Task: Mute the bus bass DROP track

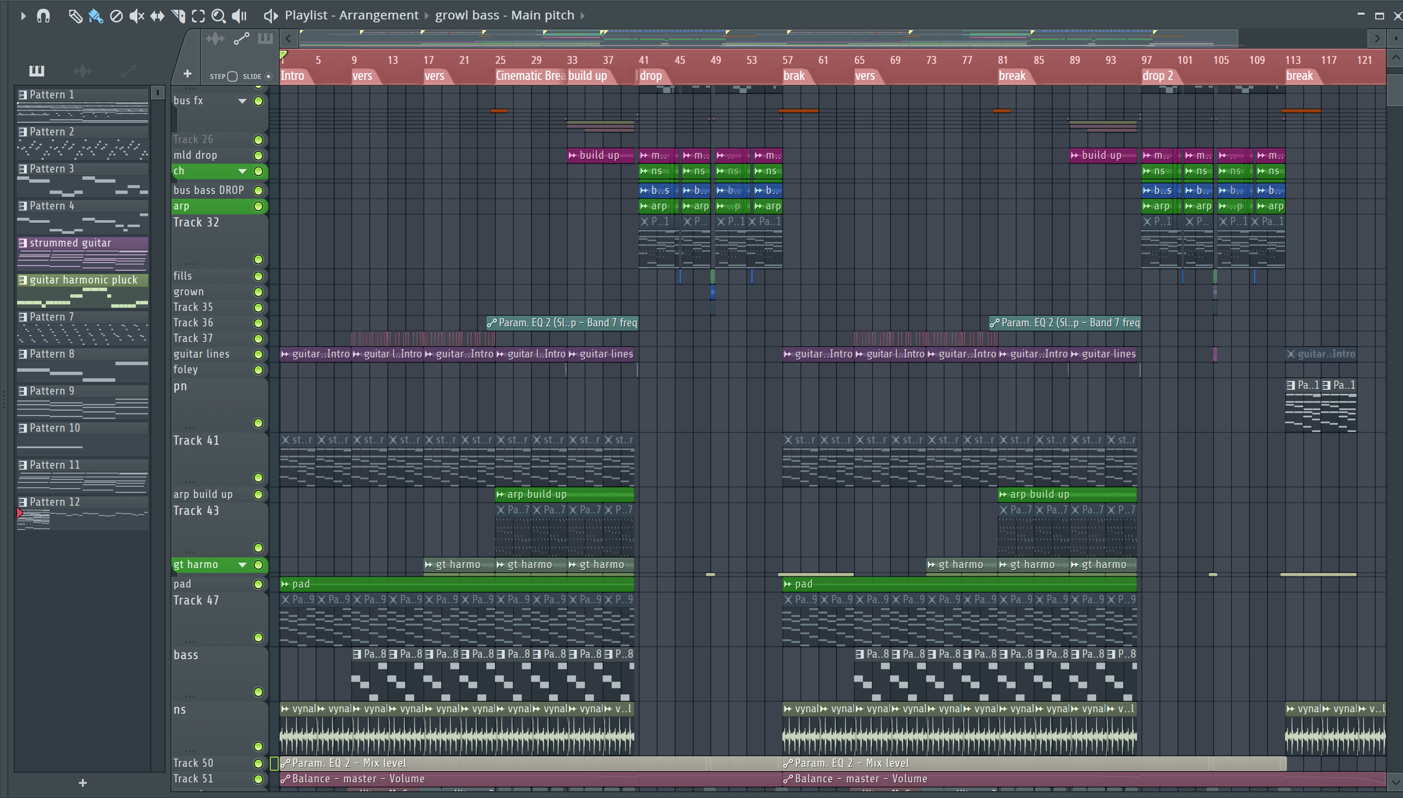Action: pos(258,191)
